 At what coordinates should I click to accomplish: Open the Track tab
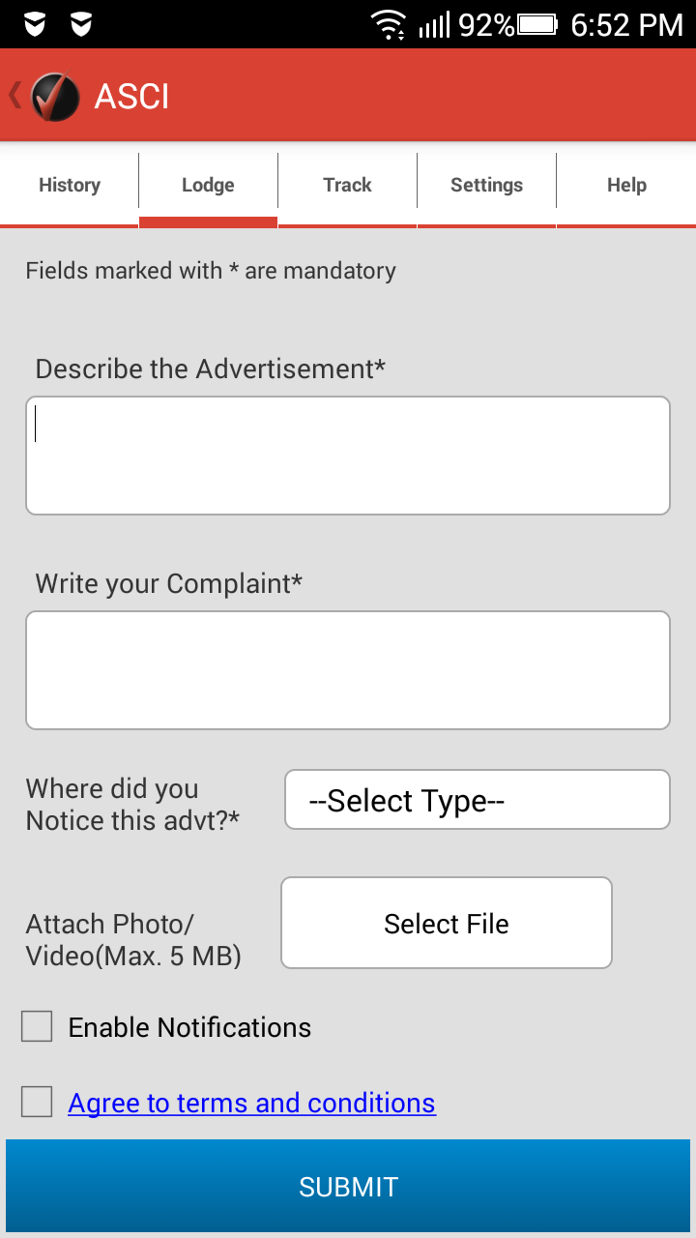click(347, 185)
